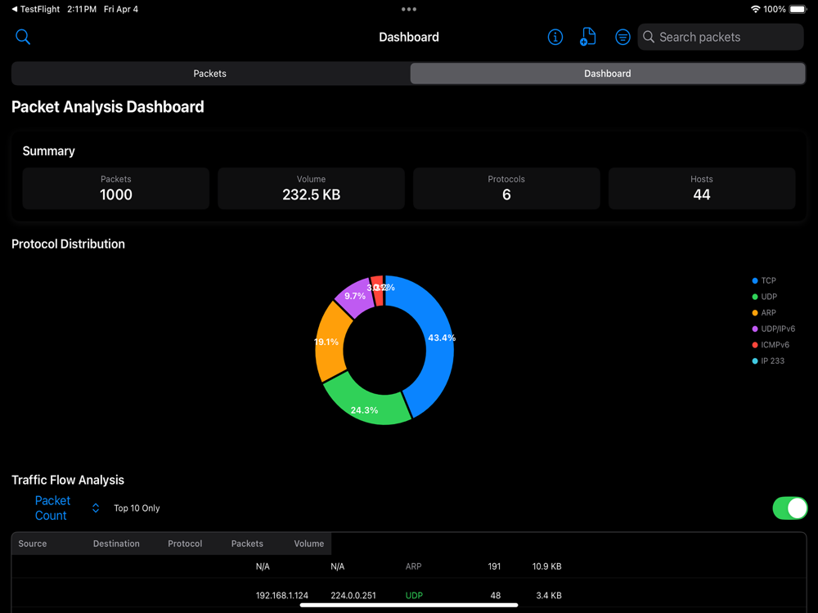818x613 pixels.
Task: Tap the battery status icon
Action: [798, 9]
